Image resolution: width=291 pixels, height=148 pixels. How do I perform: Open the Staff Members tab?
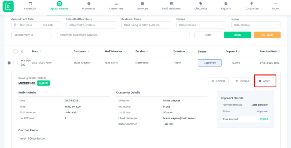tap(171, 6)
